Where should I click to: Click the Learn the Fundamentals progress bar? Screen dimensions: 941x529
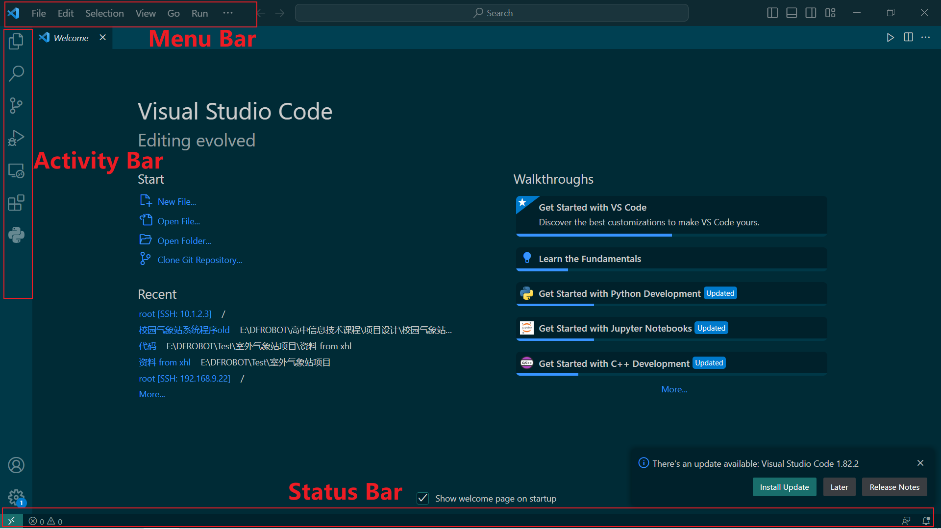(x=542, y=270)
